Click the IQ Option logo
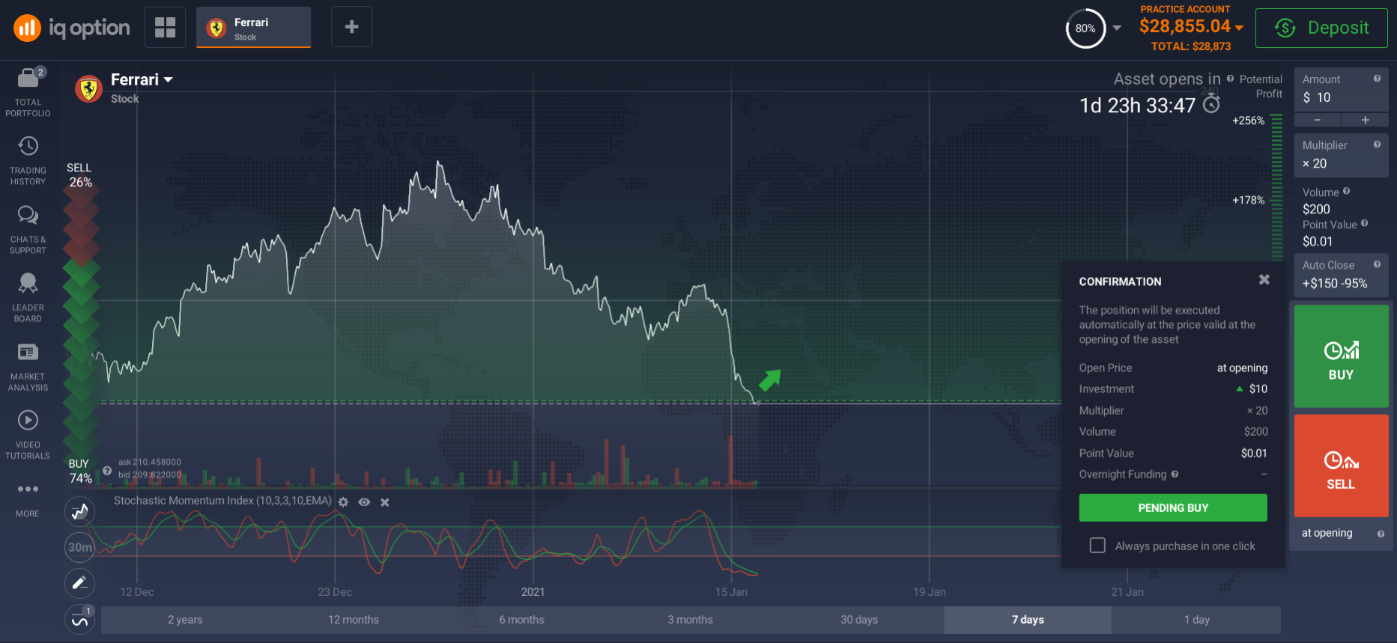Image resolution: width=1397 pixels, height=643 pixels. [x=72, y=28]
